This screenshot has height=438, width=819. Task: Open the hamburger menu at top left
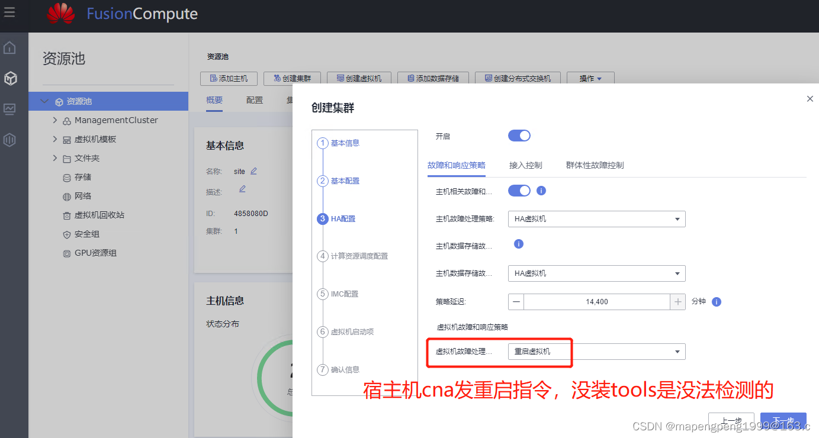coord(9,12)
